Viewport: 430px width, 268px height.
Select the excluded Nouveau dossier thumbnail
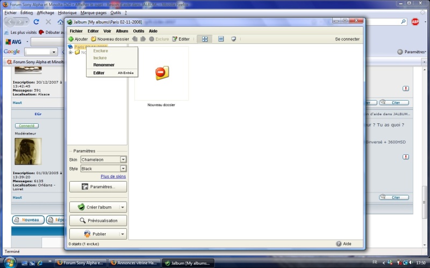click(x=162, y=73)
